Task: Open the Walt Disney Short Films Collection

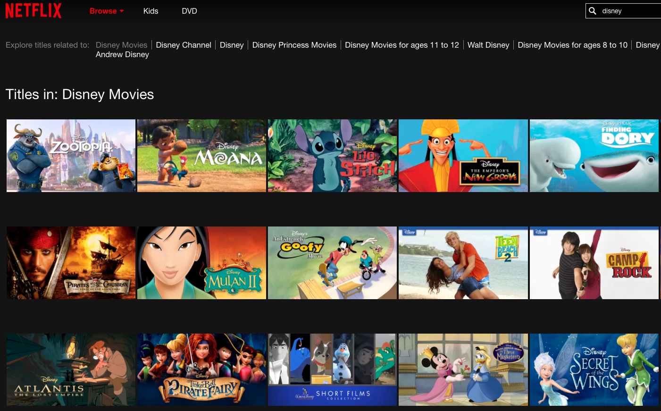Action: 332,369
